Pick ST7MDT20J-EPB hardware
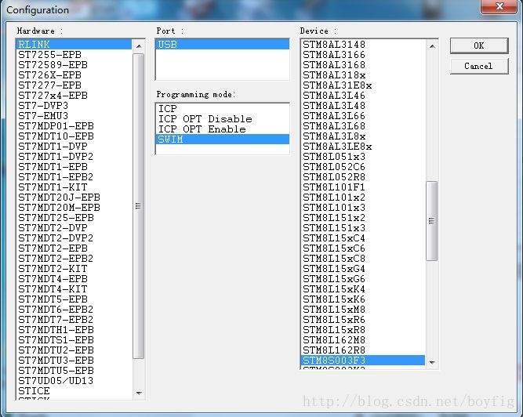 [74, 198]
